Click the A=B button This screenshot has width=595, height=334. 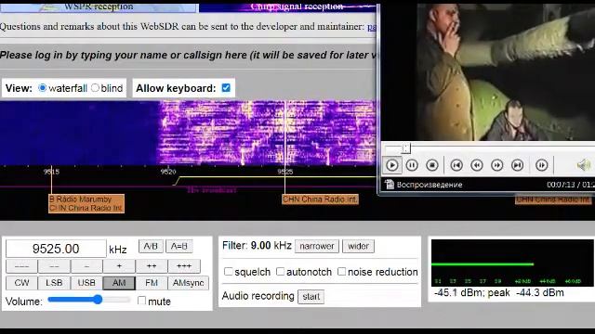coord(179,247)
